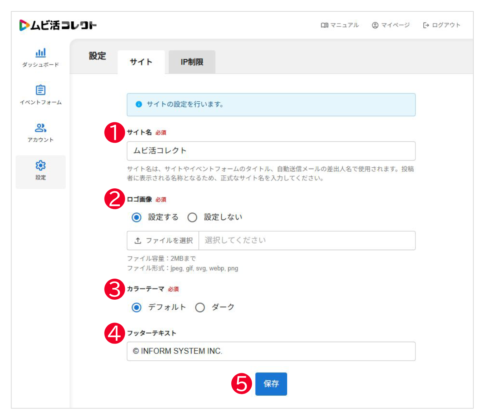Image resolution: width=484 pixels, height=411 pixels.
Task: Switch to the サイト tab
Action: 141,62
